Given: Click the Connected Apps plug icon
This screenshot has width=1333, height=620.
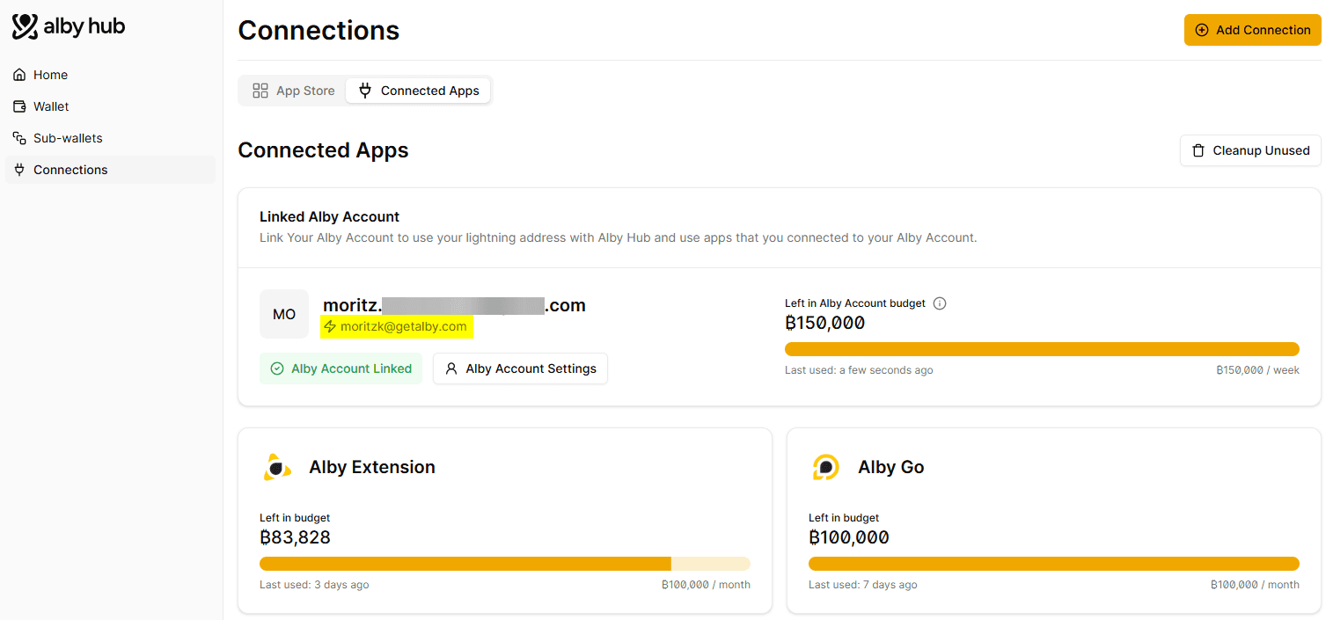Looking at the screenshot, I should click(365, 91).
